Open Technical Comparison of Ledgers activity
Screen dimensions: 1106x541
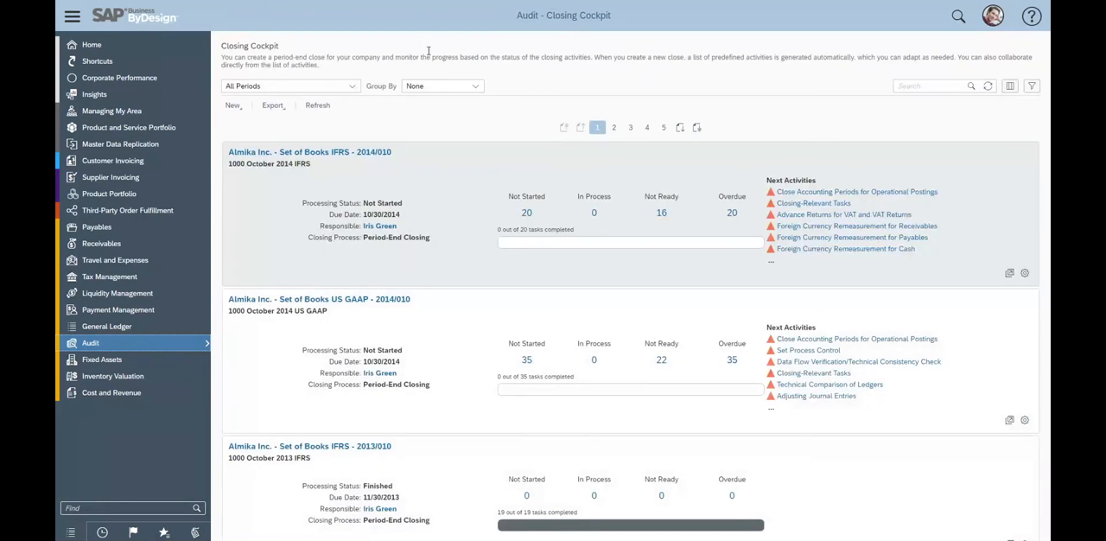pyautogui.click(x=829, y=385)
